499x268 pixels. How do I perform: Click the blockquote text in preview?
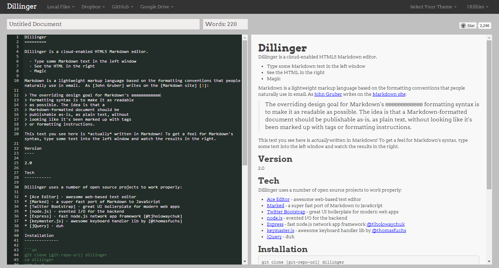point(373,115)
